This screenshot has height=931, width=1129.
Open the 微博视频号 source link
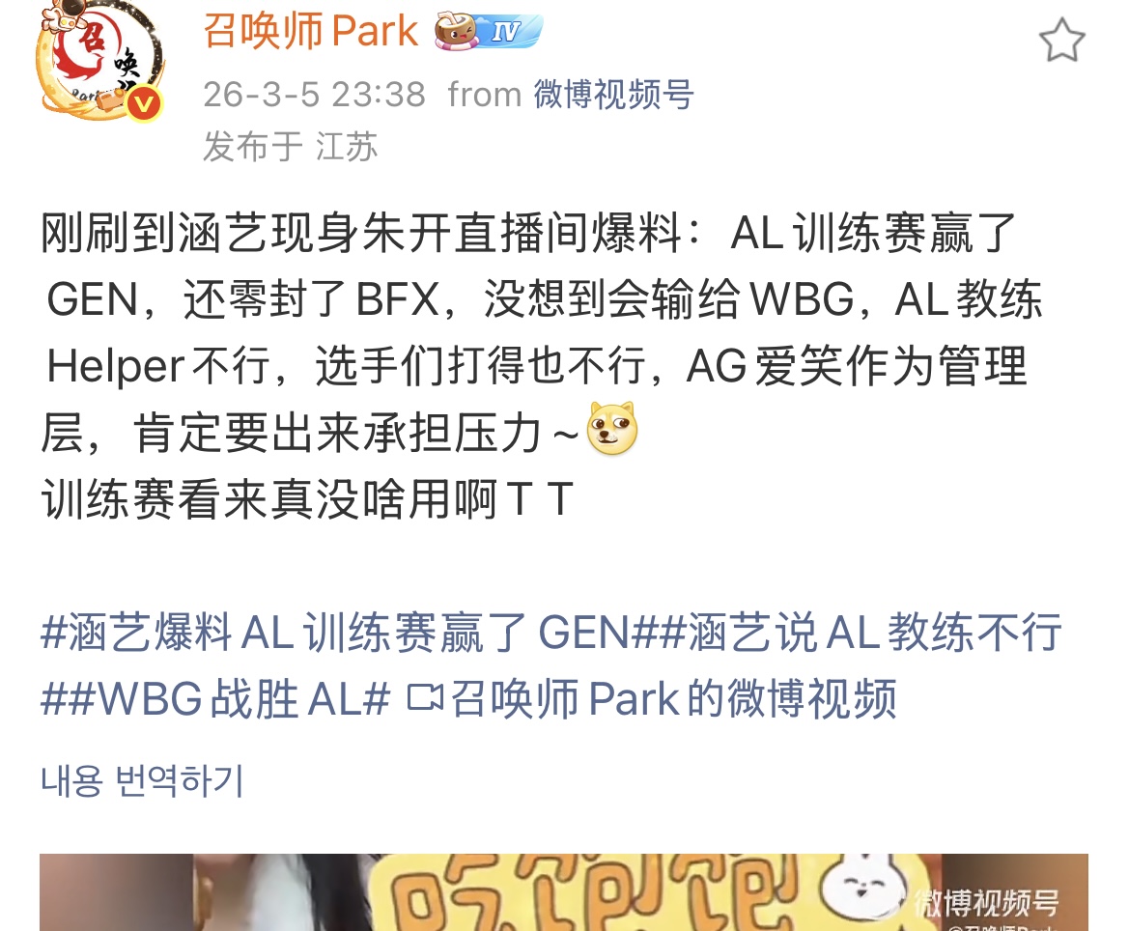click(x=613, y=95)
